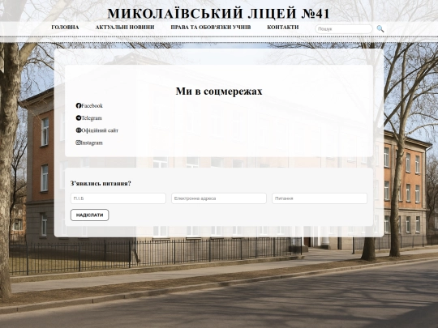Click the Telegram logo icon
This screenshot has width=438, height=328.
pyautogui.click(x=79, y=118)
